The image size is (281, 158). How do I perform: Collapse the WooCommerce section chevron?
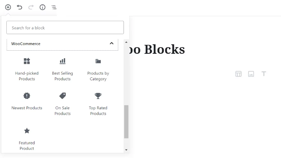pyautogui.click(x=112, y=43)
